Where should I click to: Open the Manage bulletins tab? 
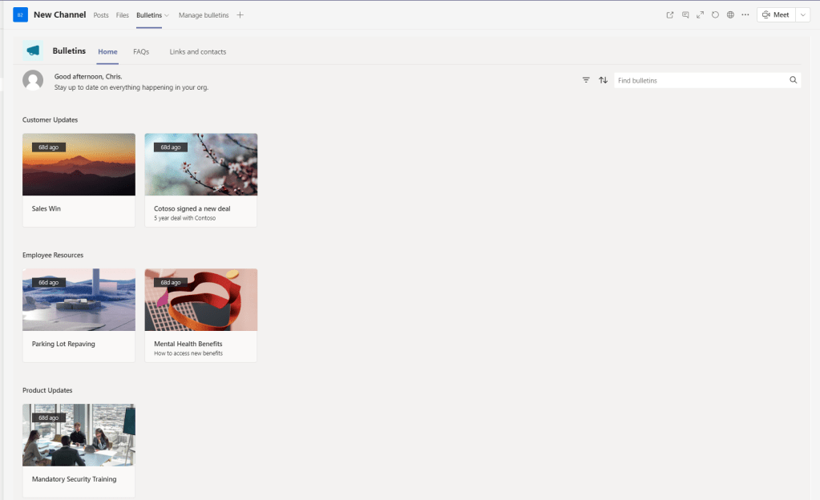(x=203, y=15)
